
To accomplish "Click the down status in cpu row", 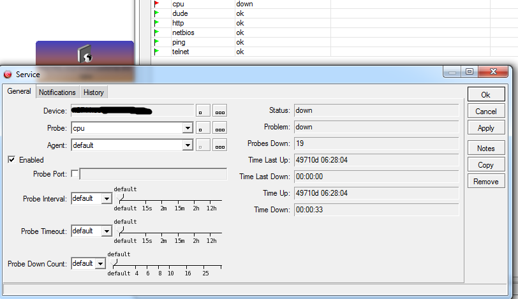I will coord(244,4).
